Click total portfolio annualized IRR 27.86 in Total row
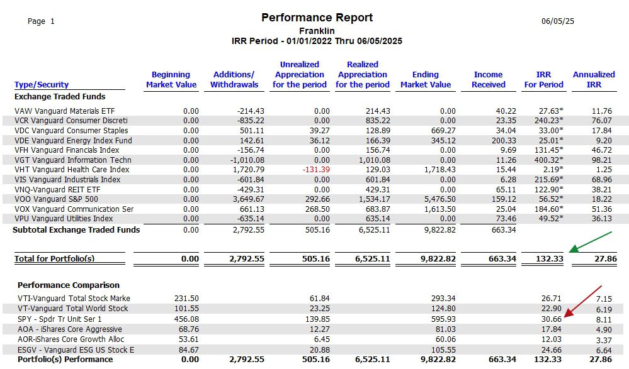The image size is (629, 369). tap(605, 259)
